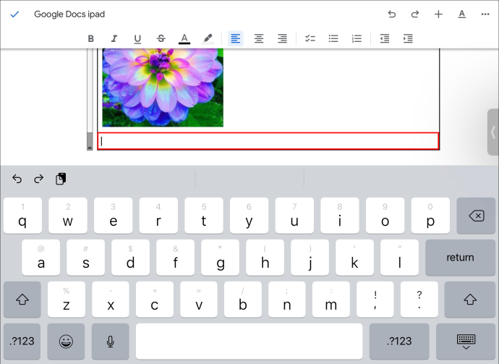Screen dimensions: 499x364
Task: Tap the keyboard redo arrow
Action: [x=39, y=179]
